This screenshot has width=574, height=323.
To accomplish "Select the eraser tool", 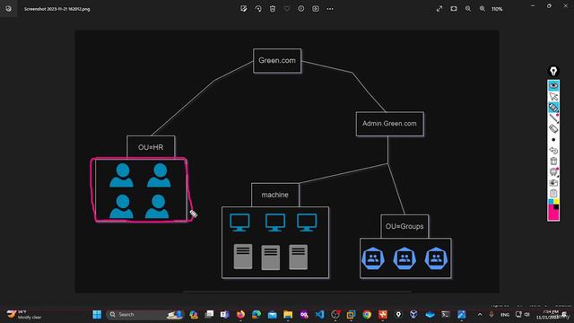I will pos(553,128).
